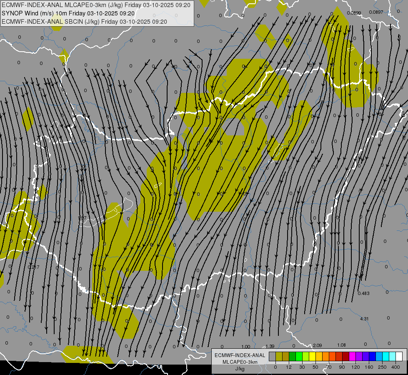Click the '2.09' value on the map

pos(317,345)
